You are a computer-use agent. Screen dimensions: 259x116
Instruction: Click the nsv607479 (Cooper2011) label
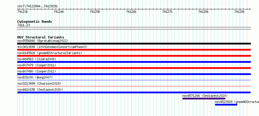pyautogui.click(x=37, y=65)
